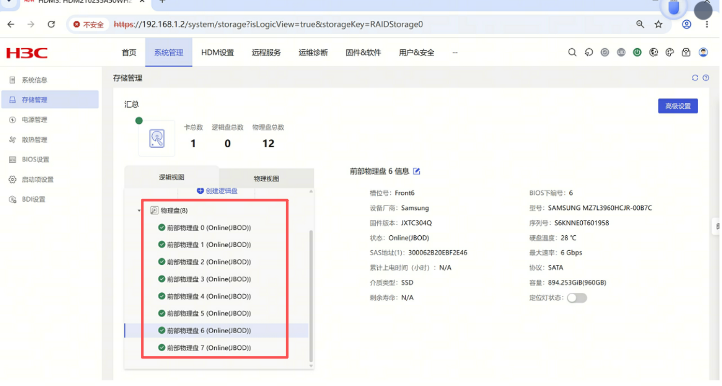Open the 固件&软件 menu
The width and height of the screenshot is (722, 386).
[363, 52]
